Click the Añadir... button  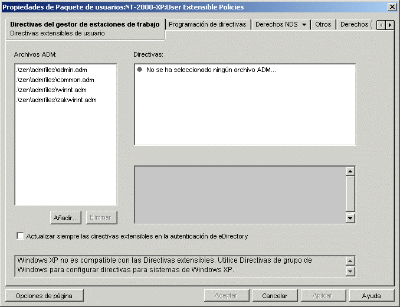tap(65, 218)
